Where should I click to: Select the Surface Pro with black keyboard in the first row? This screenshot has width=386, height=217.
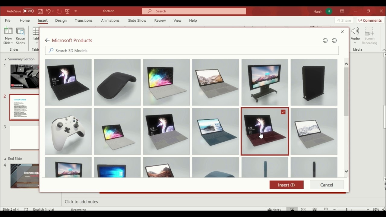68,82
